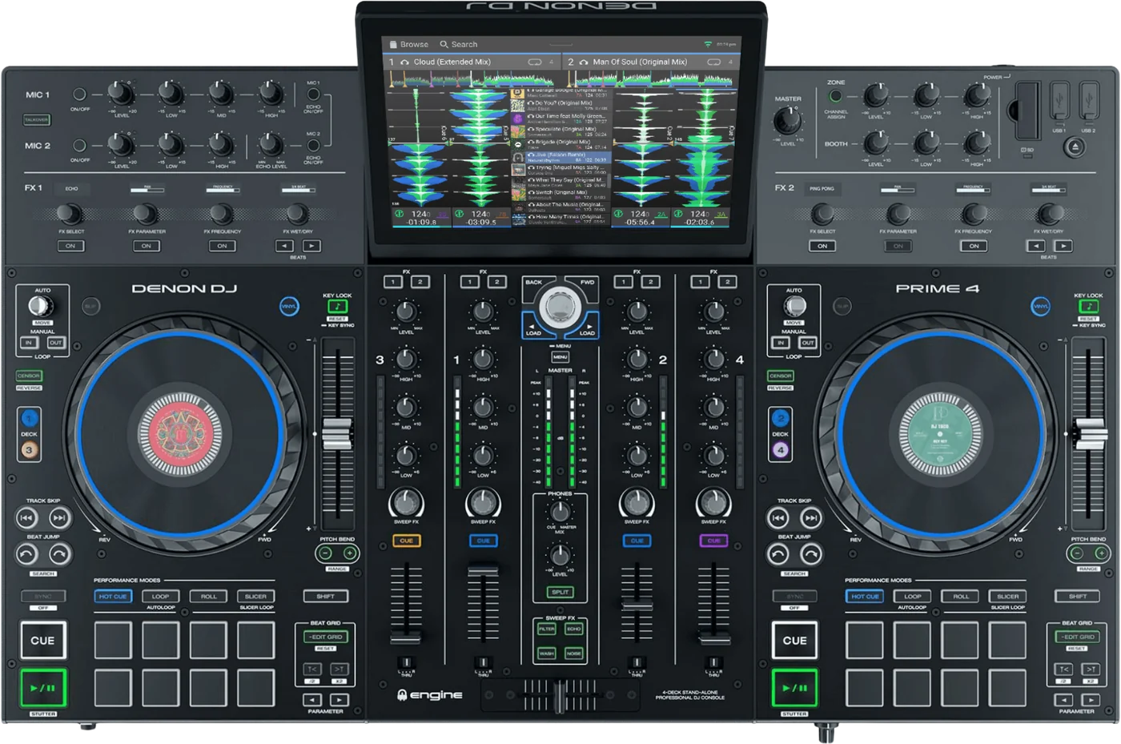This screenshot has width=1121, height=744.
Task: Select LOOP performance mode on left deck
Action: pyautogui.click(x=161, y=596)
